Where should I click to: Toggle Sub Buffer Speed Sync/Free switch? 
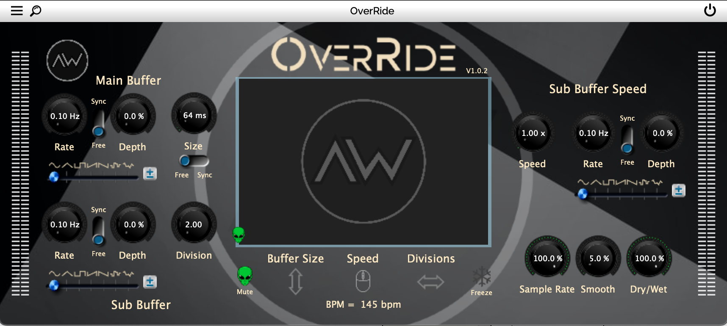pyautogui.click(x=627, y=140)
